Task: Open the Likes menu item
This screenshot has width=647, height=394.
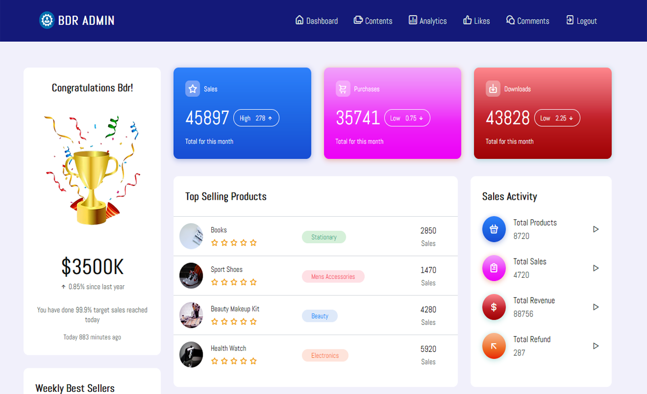Action: (x=477, y=20)
